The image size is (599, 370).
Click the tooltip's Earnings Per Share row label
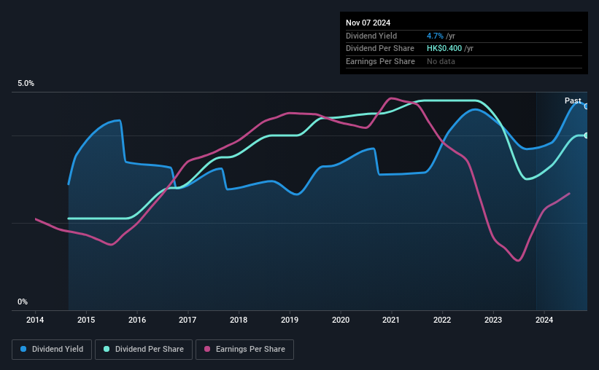click(380, 61)
